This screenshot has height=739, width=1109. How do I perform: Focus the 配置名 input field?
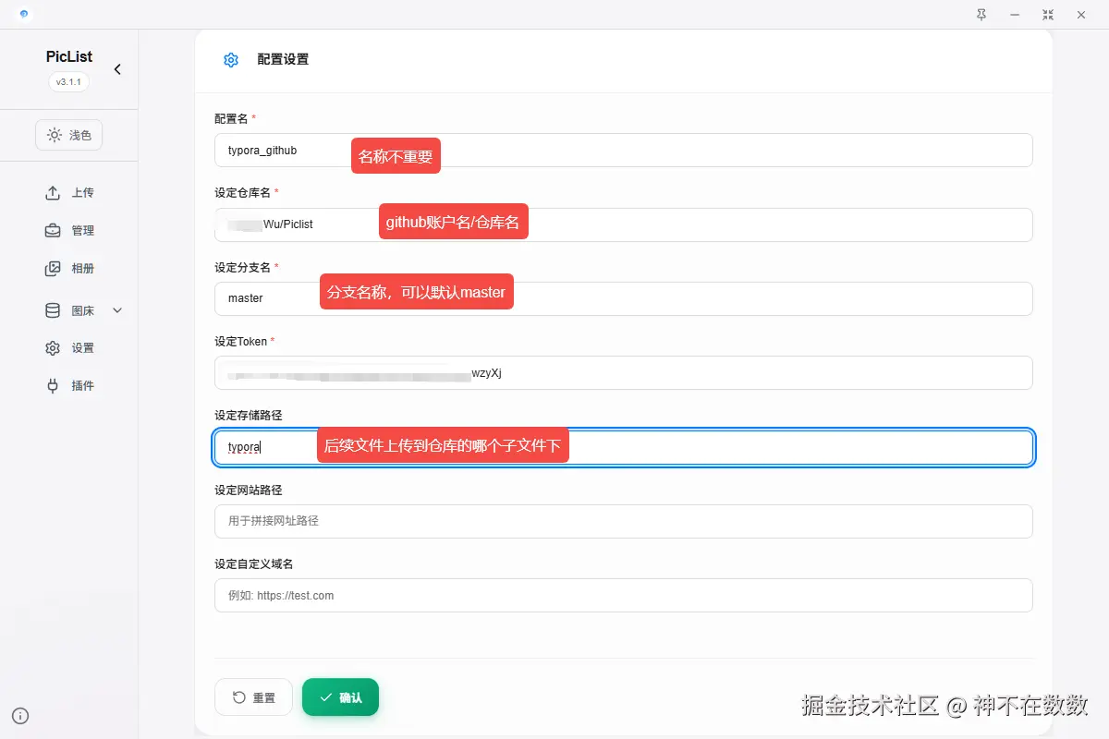point(624,151)
